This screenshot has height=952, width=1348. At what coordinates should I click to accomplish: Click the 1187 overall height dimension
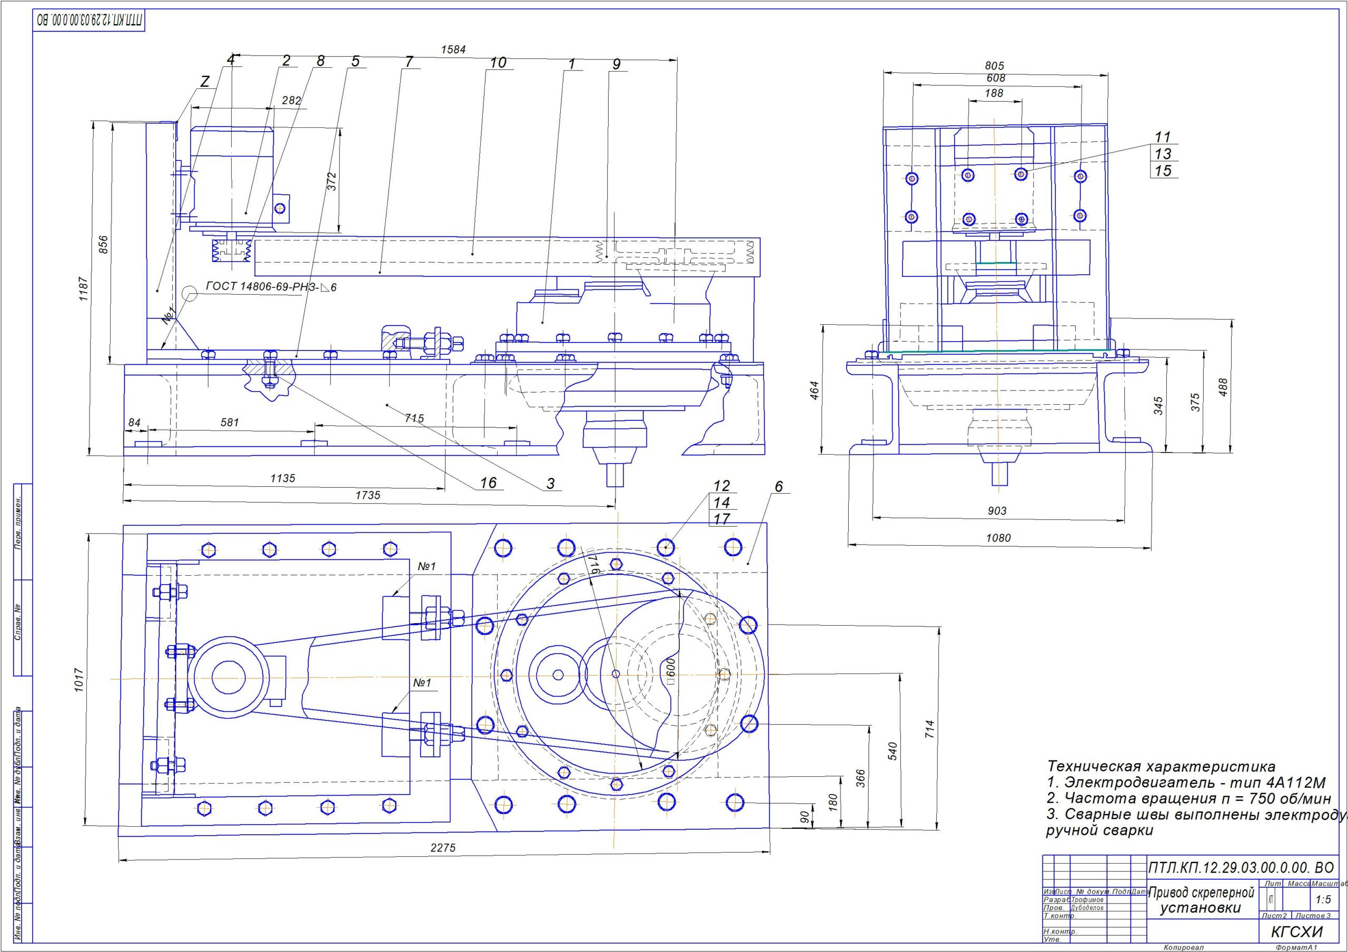(x=83, y=289)
